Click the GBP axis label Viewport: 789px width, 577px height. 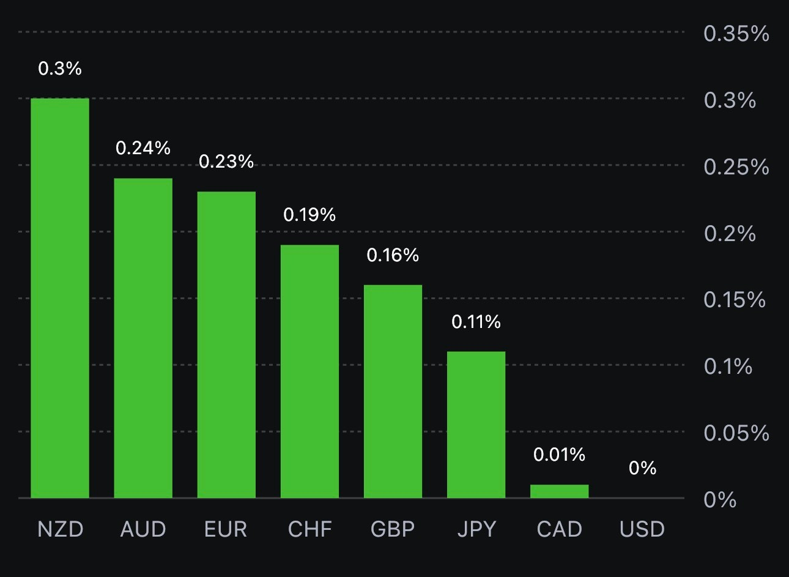pos(393,529)
